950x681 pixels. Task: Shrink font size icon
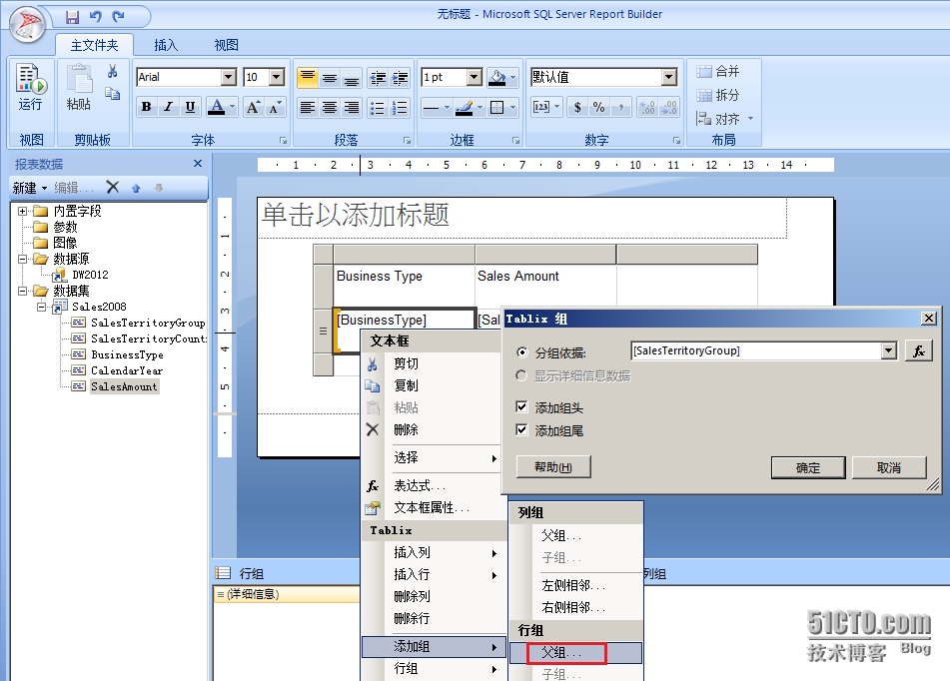point(275,107)
